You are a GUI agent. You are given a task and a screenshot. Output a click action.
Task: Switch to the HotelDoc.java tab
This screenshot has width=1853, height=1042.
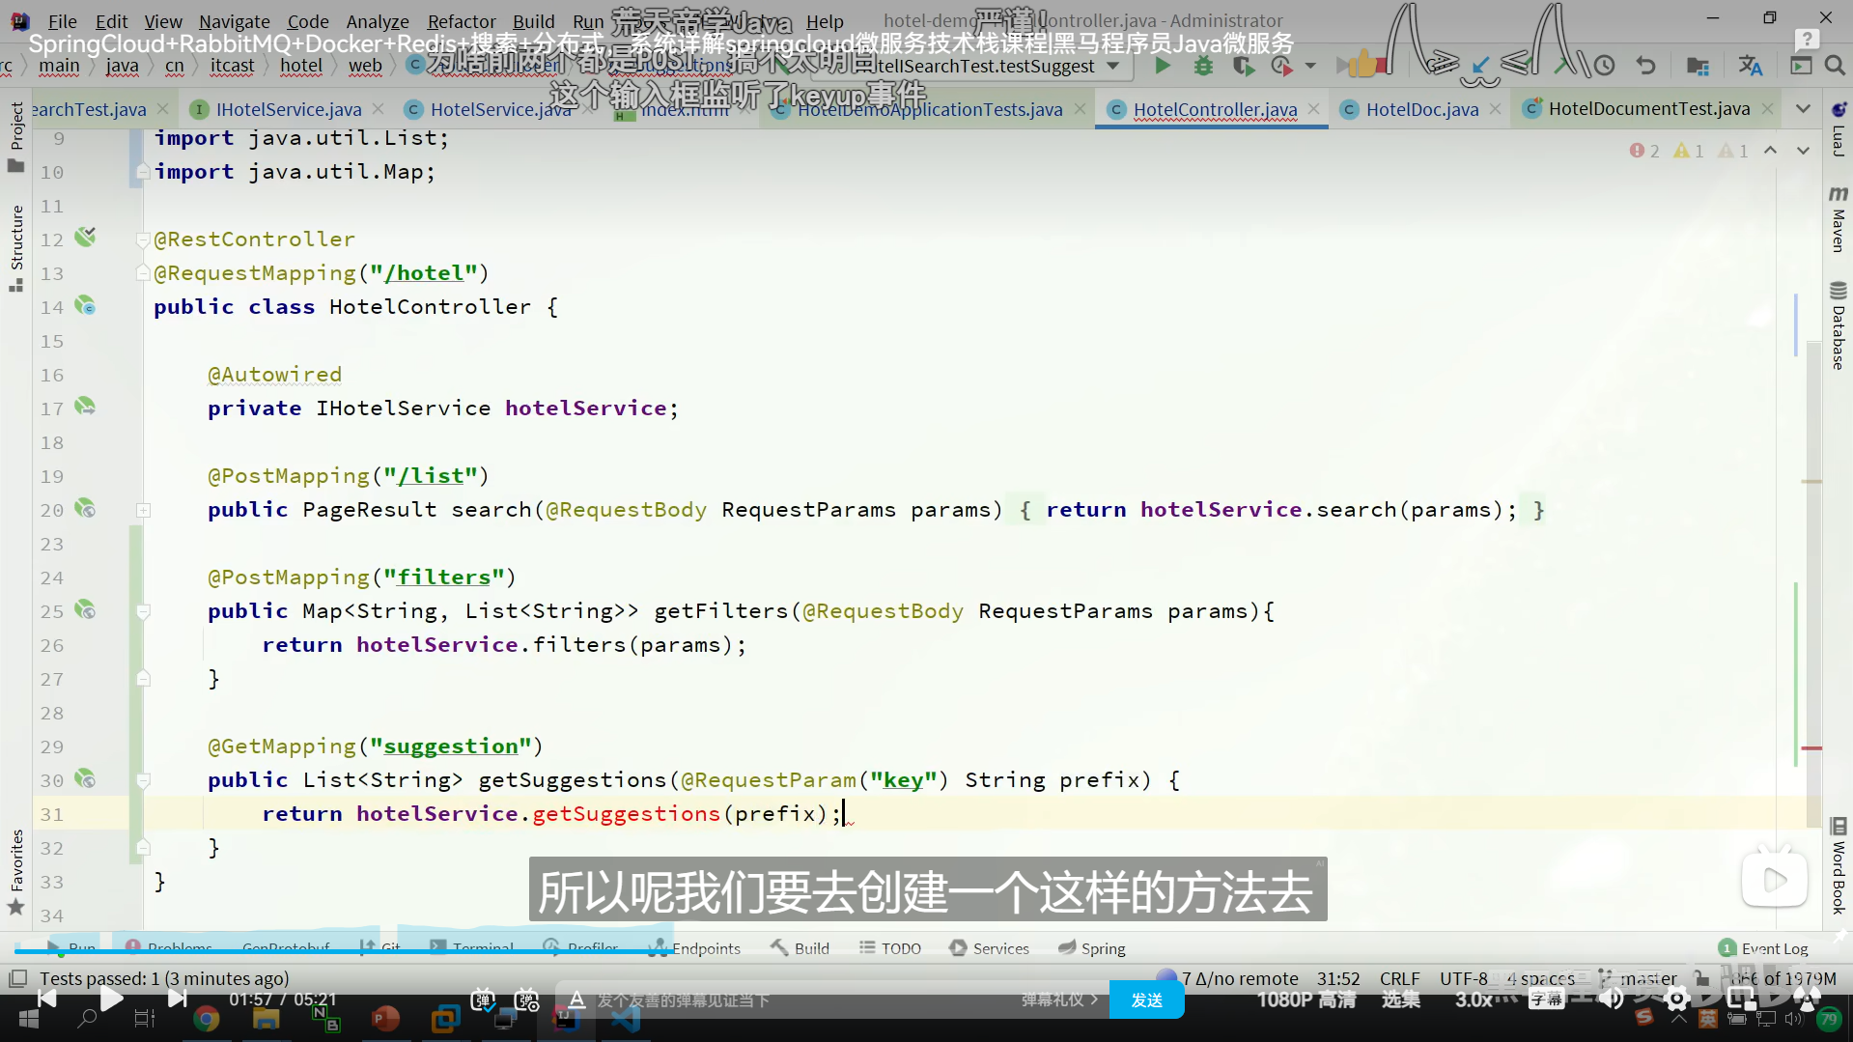pyautogui.click(x=1421, y=109)
